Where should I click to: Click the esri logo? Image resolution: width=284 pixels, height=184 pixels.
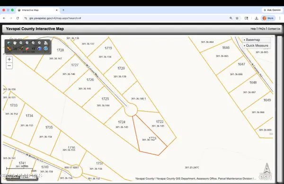point(266,177)
